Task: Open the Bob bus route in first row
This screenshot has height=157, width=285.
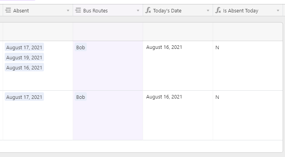Action: click(x=80, y=47)
